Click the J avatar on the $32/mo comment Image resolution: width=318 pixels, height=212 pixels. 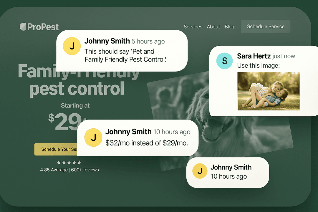[93, 138]
